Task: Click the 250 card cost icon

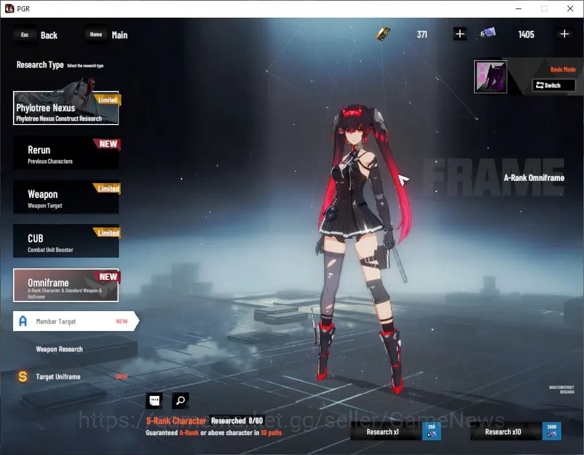Action: [x=431, y=431]
